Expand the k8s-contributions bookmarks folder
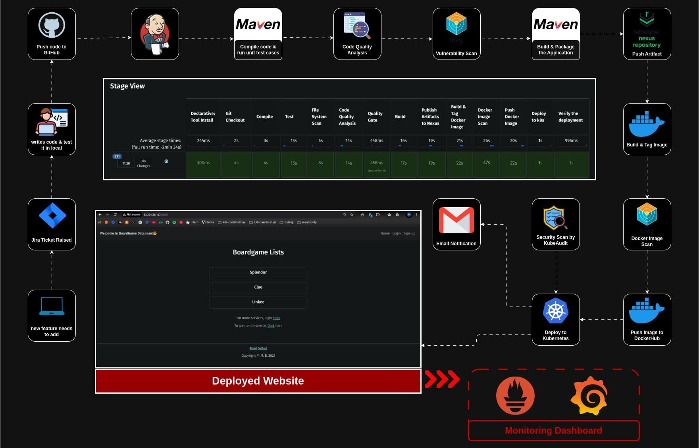Viewport: 699px width, 448px height. pos(234,222)
